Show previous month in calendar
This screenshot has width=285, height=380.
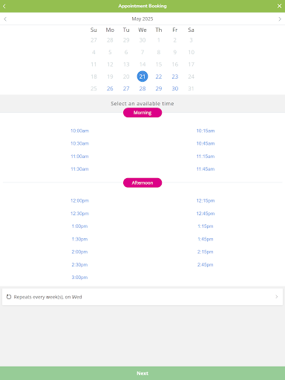click(5, 19)
